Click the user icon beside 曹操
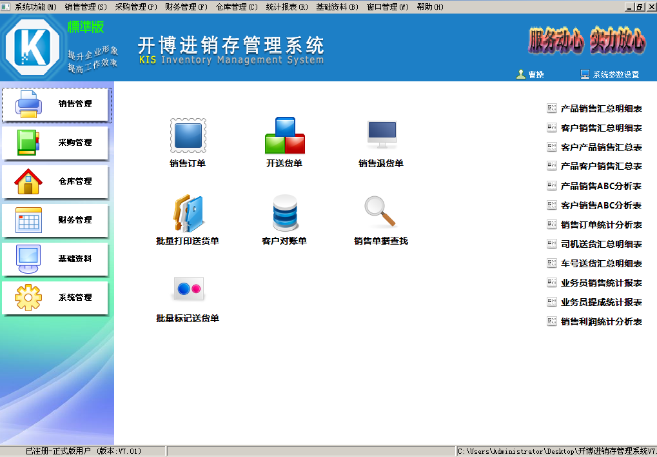 [x=521, y=74]
